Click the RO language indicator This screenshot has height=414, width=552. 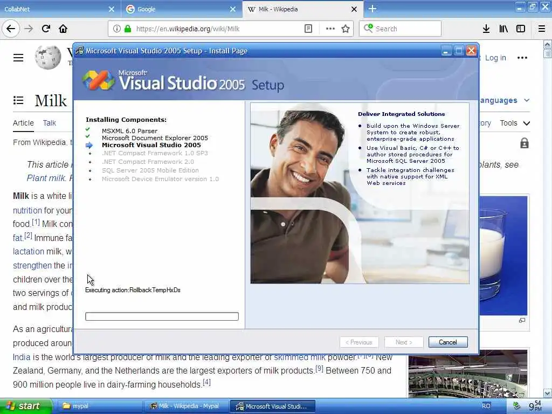click(x=486, y=406)
